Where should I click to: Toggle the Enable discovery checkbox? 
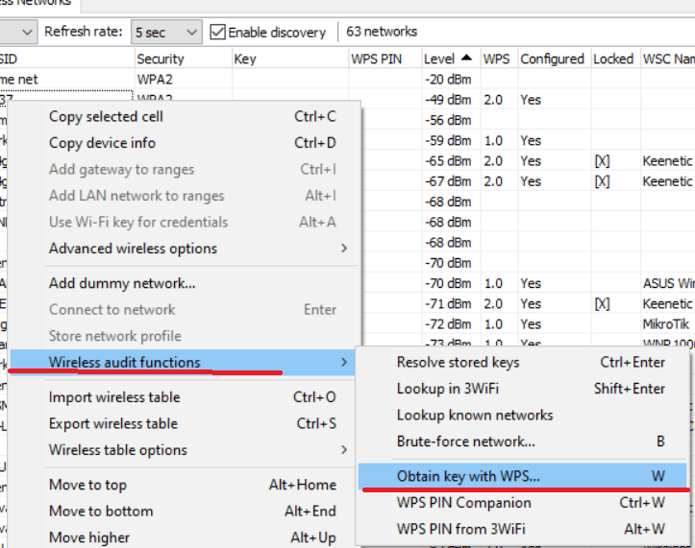click(218, 32)
